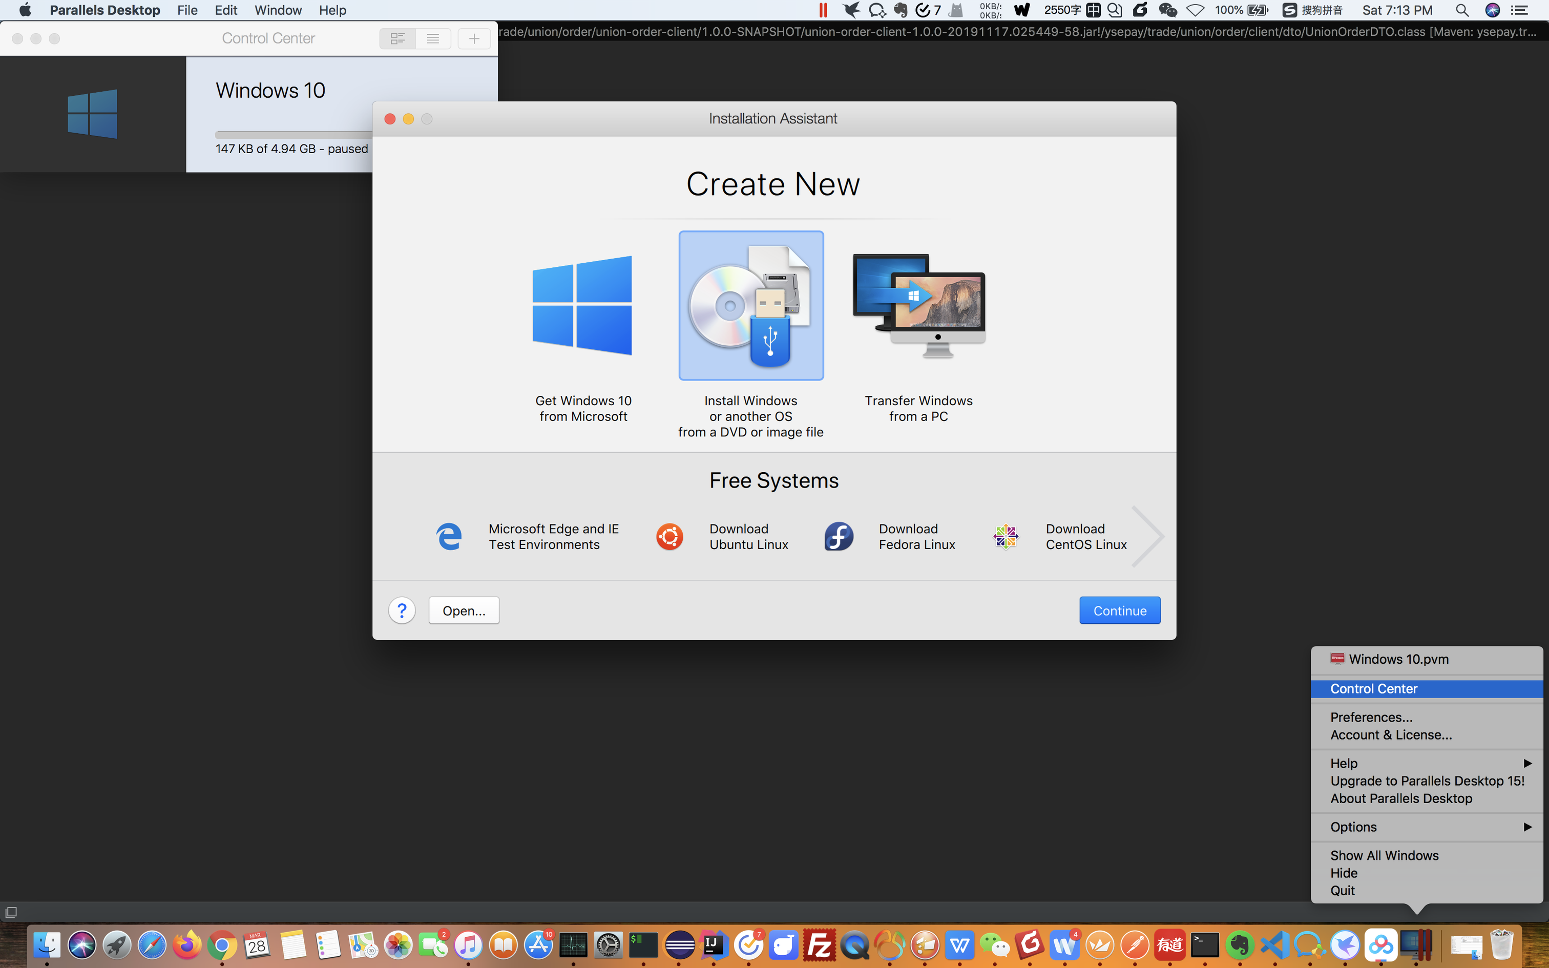Viewport: 1549px width, 968px height.
Task: Click the Microsoft Edge test environments icon
Action: point(449,537)
